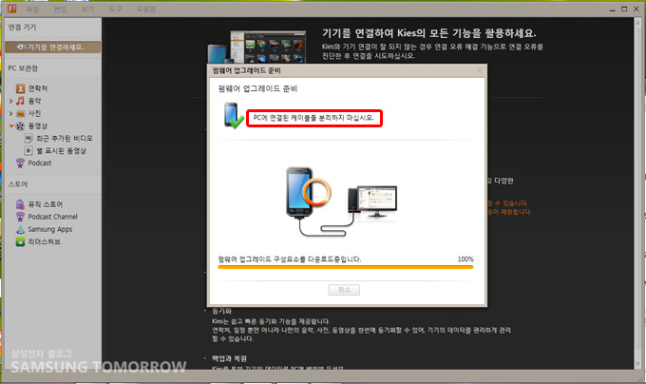Click the Samsung Apps icon

(20, 229)
